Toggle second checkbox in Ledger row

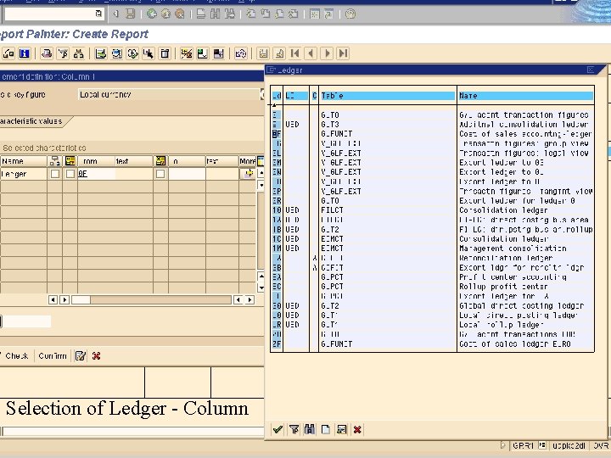(70, 174)
